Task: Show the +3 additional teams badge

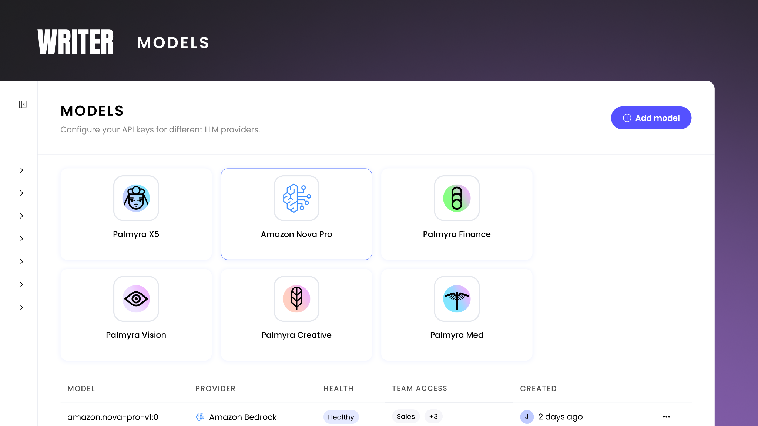Action: 433,416
